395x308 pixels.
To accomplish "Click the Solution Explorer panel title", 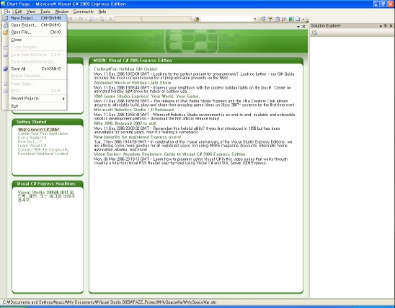I will [x=326, y=26].
